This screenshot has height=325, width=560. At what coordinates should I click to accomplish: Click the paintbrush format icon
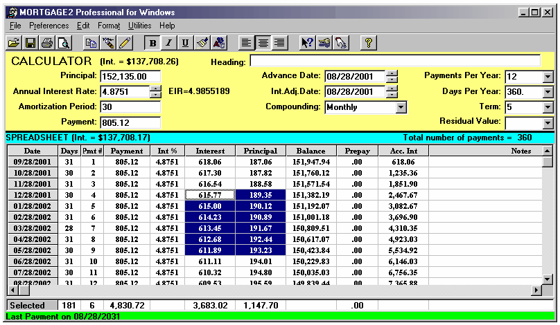202,43
